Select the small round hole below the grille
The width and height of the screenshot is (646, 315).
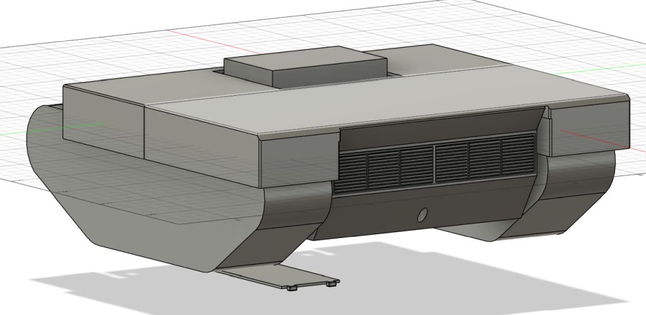tap(423, 215)
